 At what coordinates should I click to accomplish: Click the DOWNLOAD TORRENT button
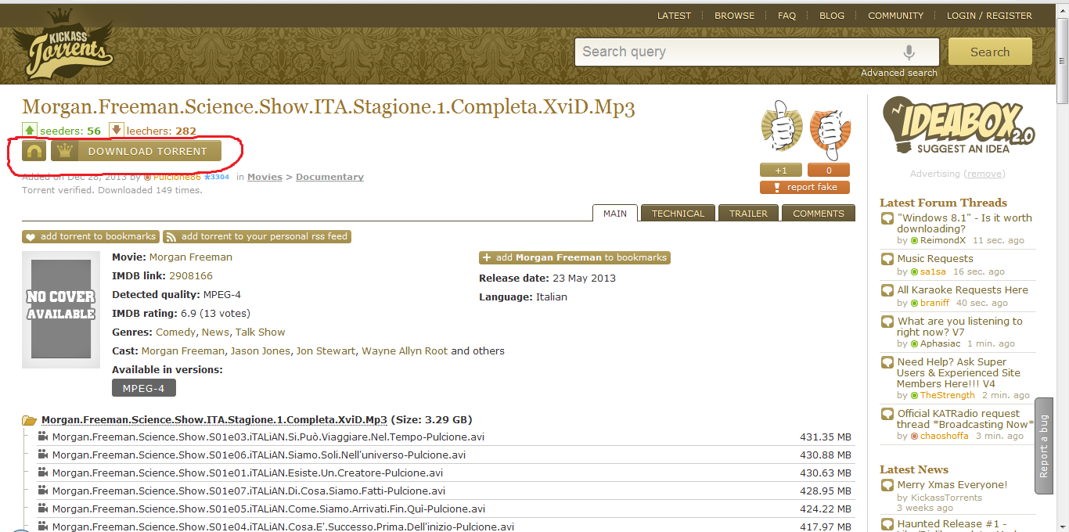click(136, 151)
